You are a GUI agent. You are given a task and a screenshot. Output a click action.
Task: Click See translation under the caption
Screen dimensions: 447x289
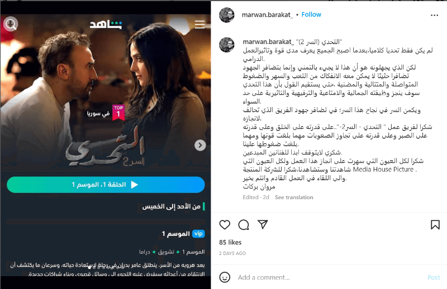coord(294,197)
